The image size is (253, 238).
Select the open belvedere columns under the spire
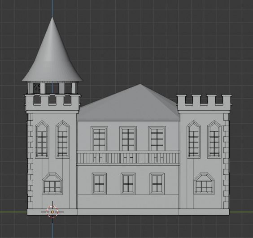pyautogui.click(x=52, y=88)
